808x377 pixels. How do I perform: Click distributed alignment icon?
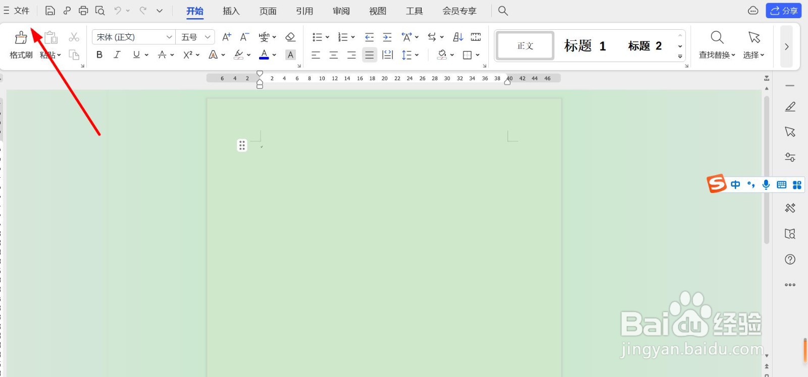tap(387, 55)
